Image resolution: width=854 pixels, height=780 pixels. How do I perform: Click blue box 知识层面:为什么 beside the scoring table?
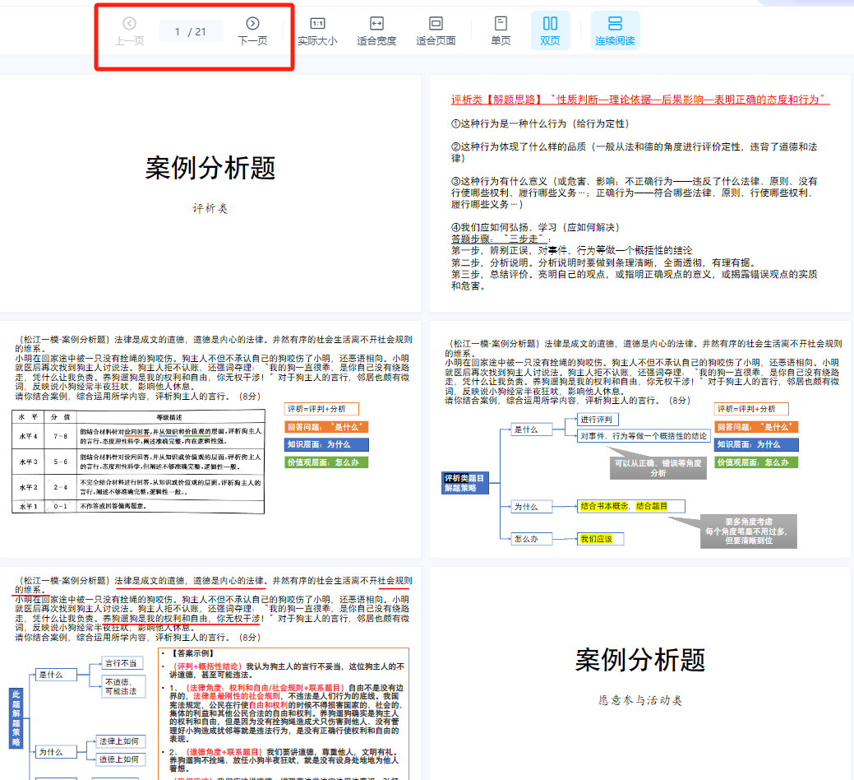(325, 444)
